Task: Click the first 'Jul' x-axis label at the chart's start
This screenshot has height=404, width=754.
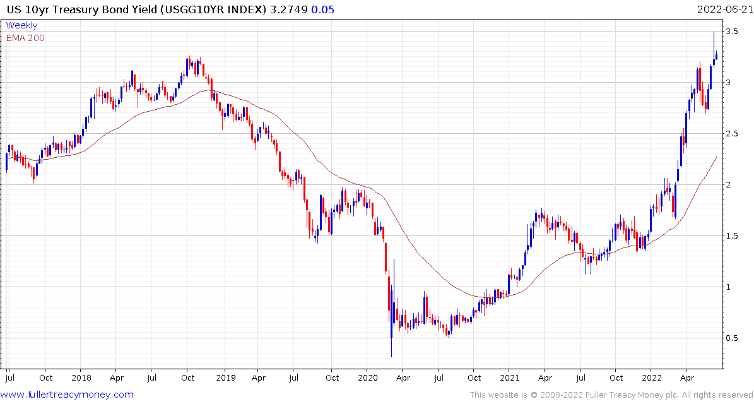Action: [x=9, y=377]
